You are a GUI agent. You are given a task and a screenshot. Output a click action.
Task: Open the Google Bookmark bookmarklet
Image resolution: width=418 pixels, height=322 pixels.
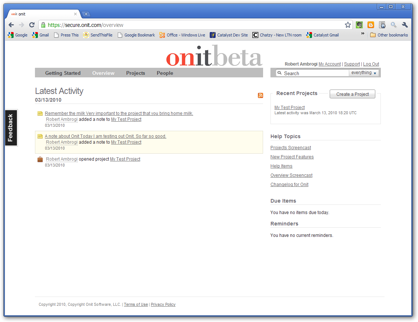tap(136, 35)
